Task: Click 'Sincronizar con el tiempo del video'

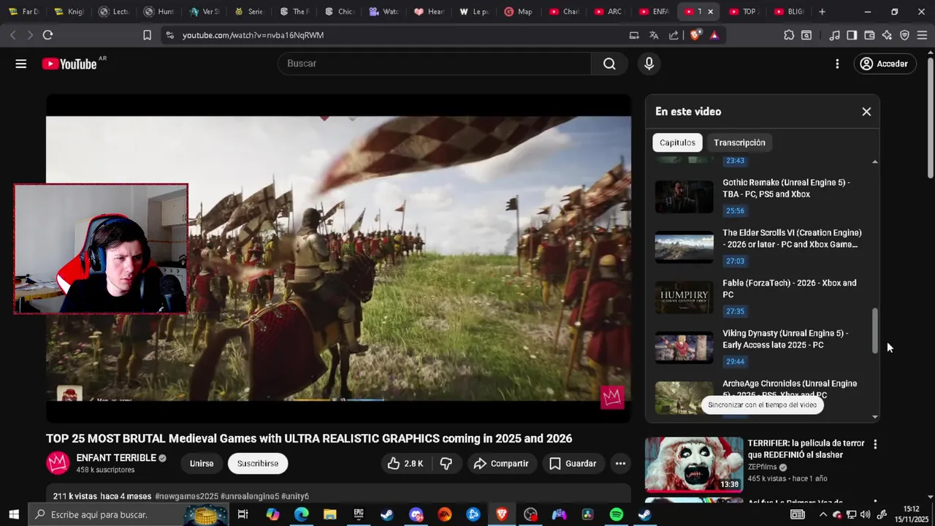Action: click(x=762, y=405)
